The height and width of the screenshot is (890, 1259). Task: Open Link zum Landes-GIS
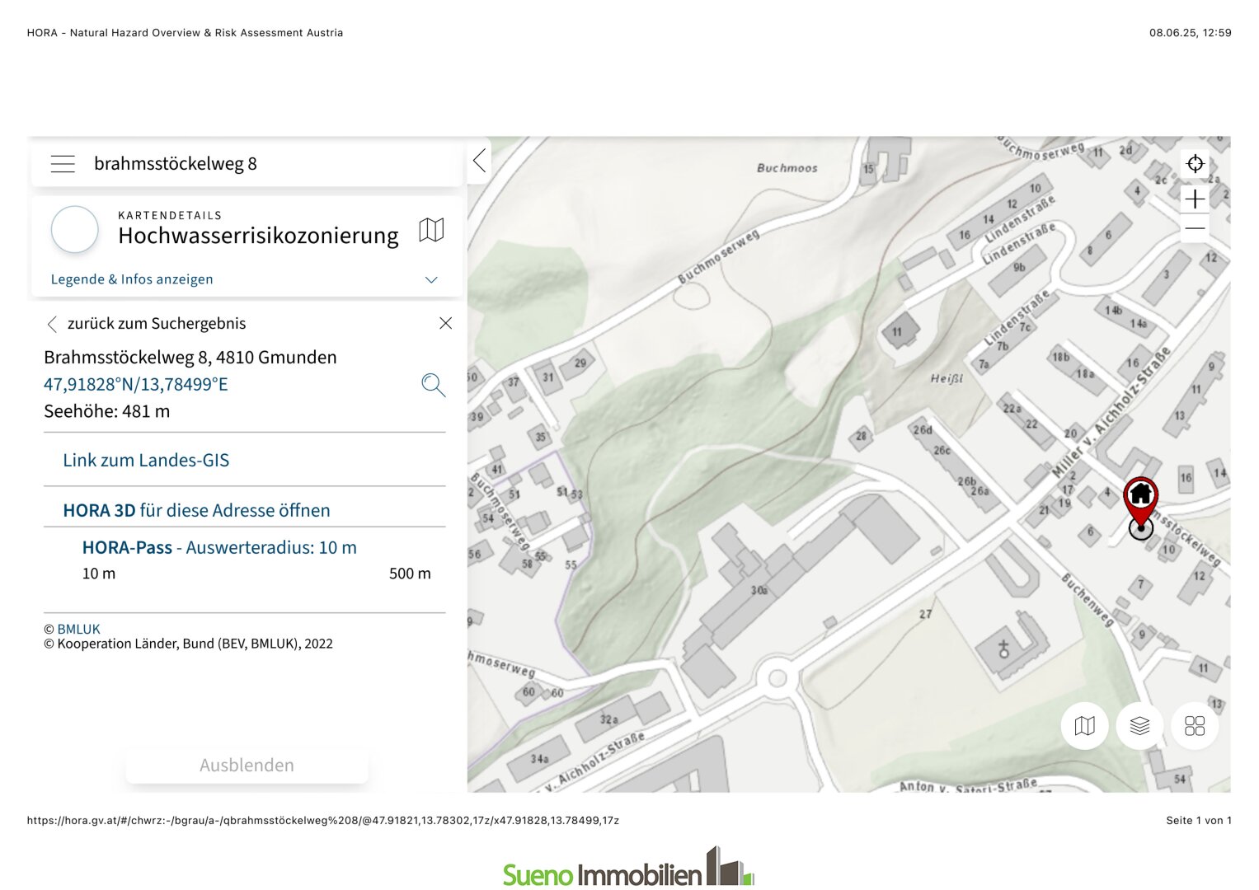(146, 461)
